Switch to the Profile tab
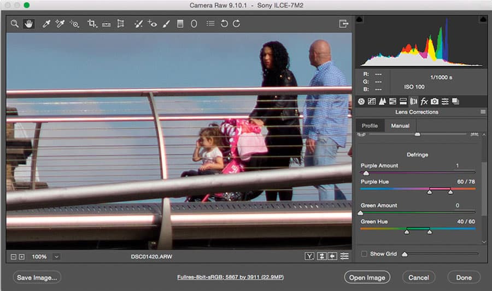Viewport: 492px width, 291px height. point(370,126)
